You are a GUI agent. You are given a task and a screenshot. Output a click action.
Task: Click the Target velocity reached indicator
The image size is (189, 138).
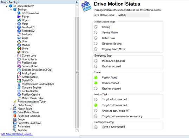[x=96, y=99]
